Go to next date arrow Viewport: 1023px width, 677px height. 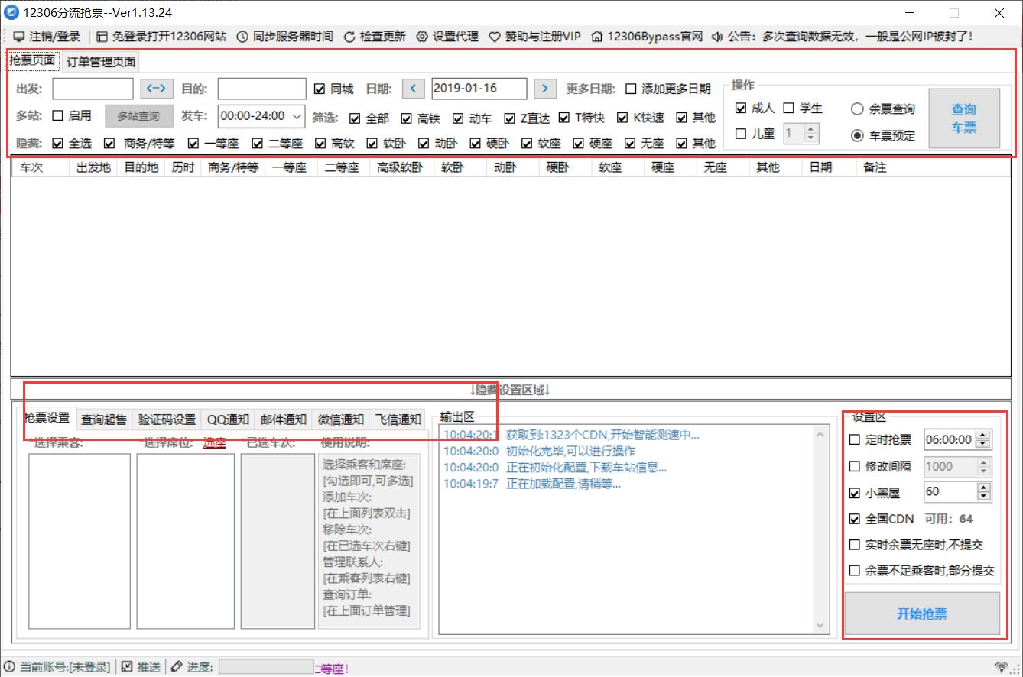(x=544, y=89)
